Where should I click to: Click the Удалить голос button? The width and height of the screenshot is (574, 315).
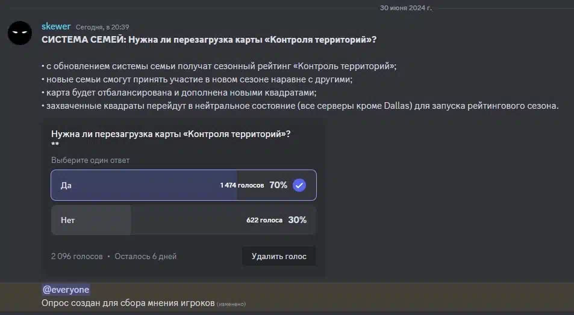[279, 256]
